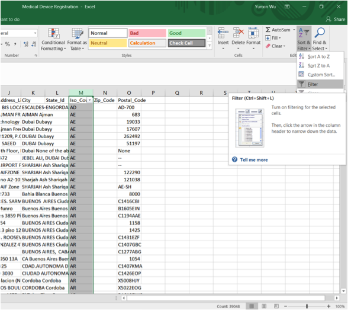Select column M header
Viewport: 348px width, 310px height.
coord(80,92)
